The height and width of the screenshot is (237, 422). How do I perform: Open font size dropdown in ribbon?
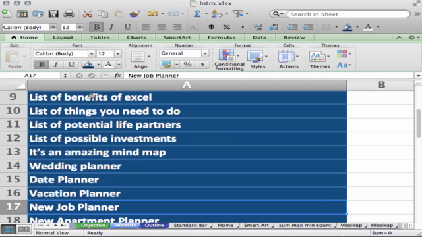coord(118,54)
